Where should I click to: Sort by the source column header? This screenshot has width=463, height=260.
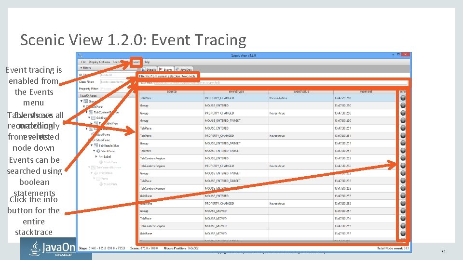point(172,91)
